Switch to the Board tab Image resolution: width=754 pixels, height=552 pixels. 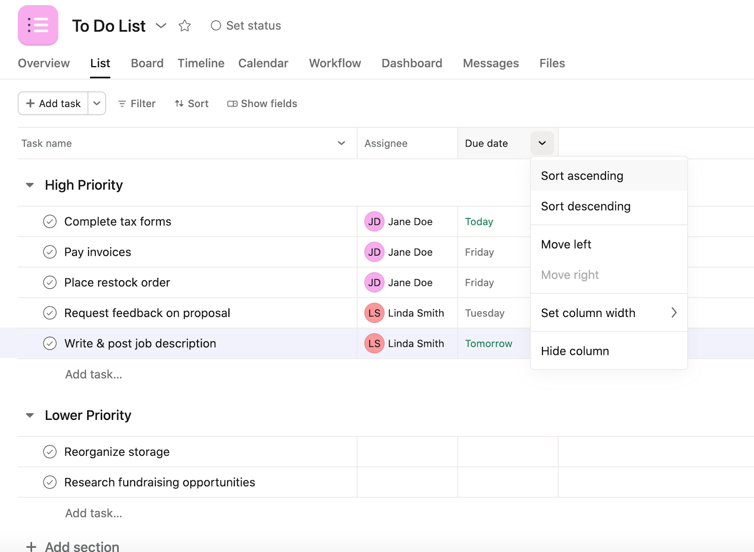pyautogui.click(x=147, y=63)
